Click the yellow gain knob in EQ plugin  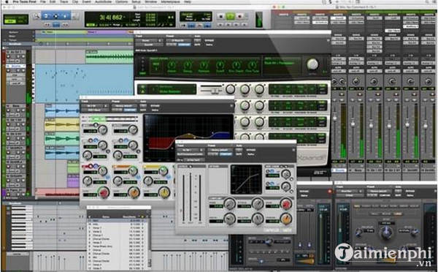164,192
